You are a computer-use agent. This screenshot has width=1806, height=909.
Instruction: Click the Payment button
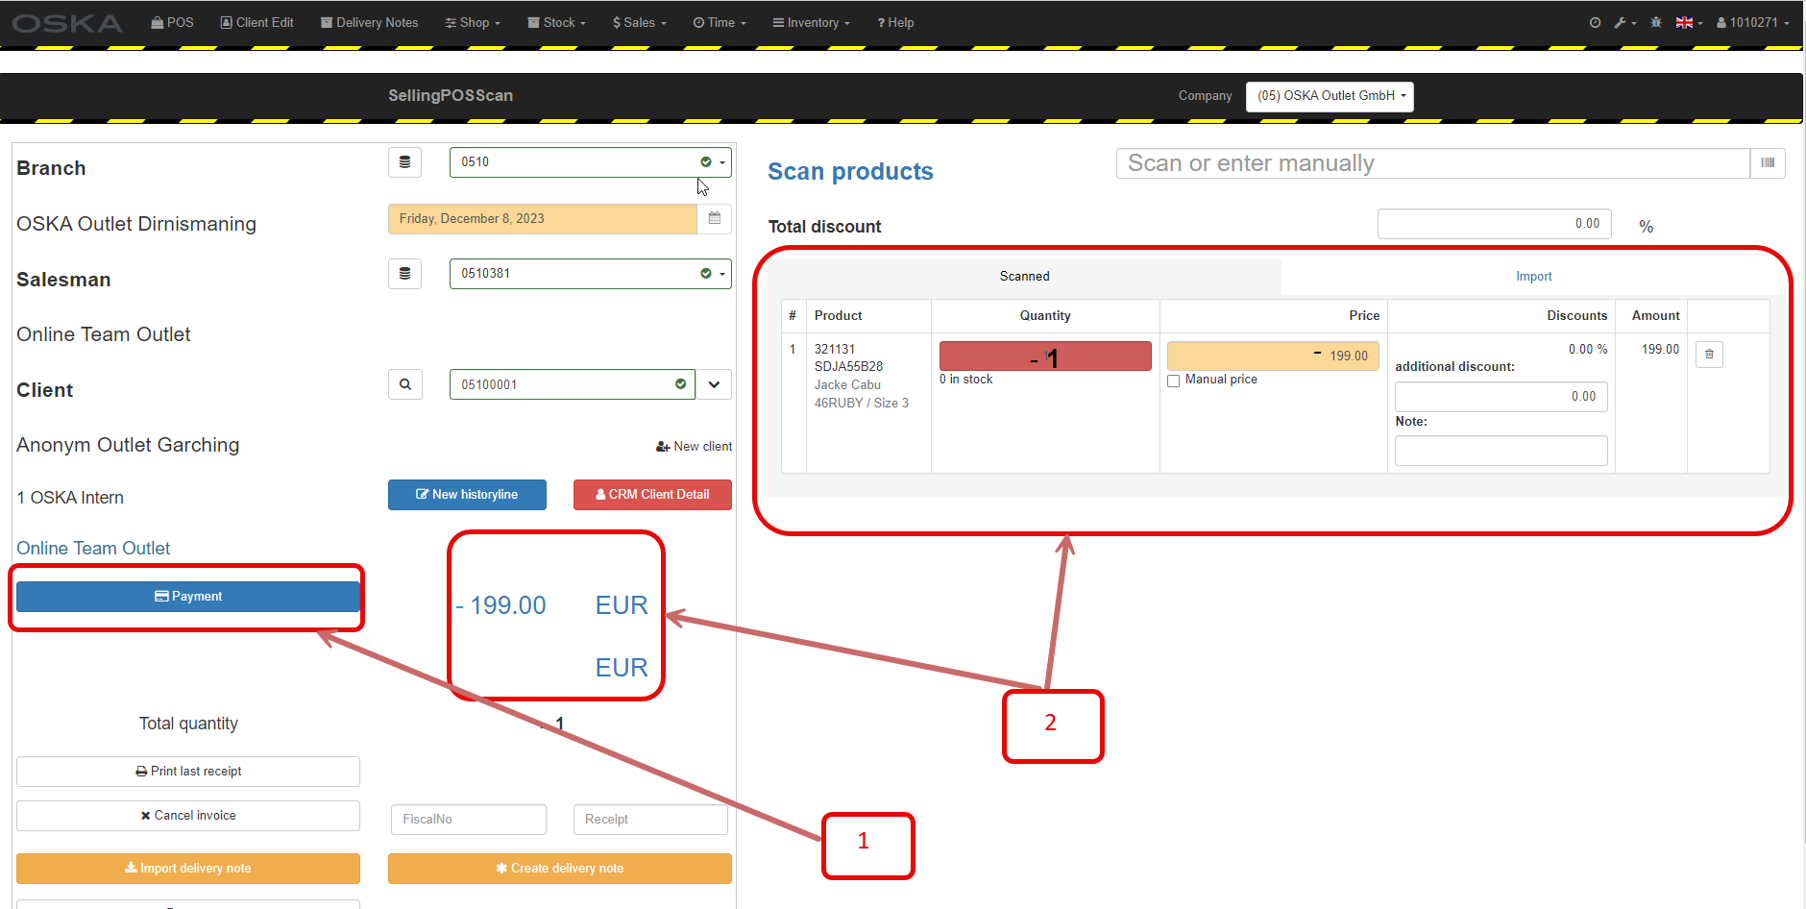coord(188,597)
